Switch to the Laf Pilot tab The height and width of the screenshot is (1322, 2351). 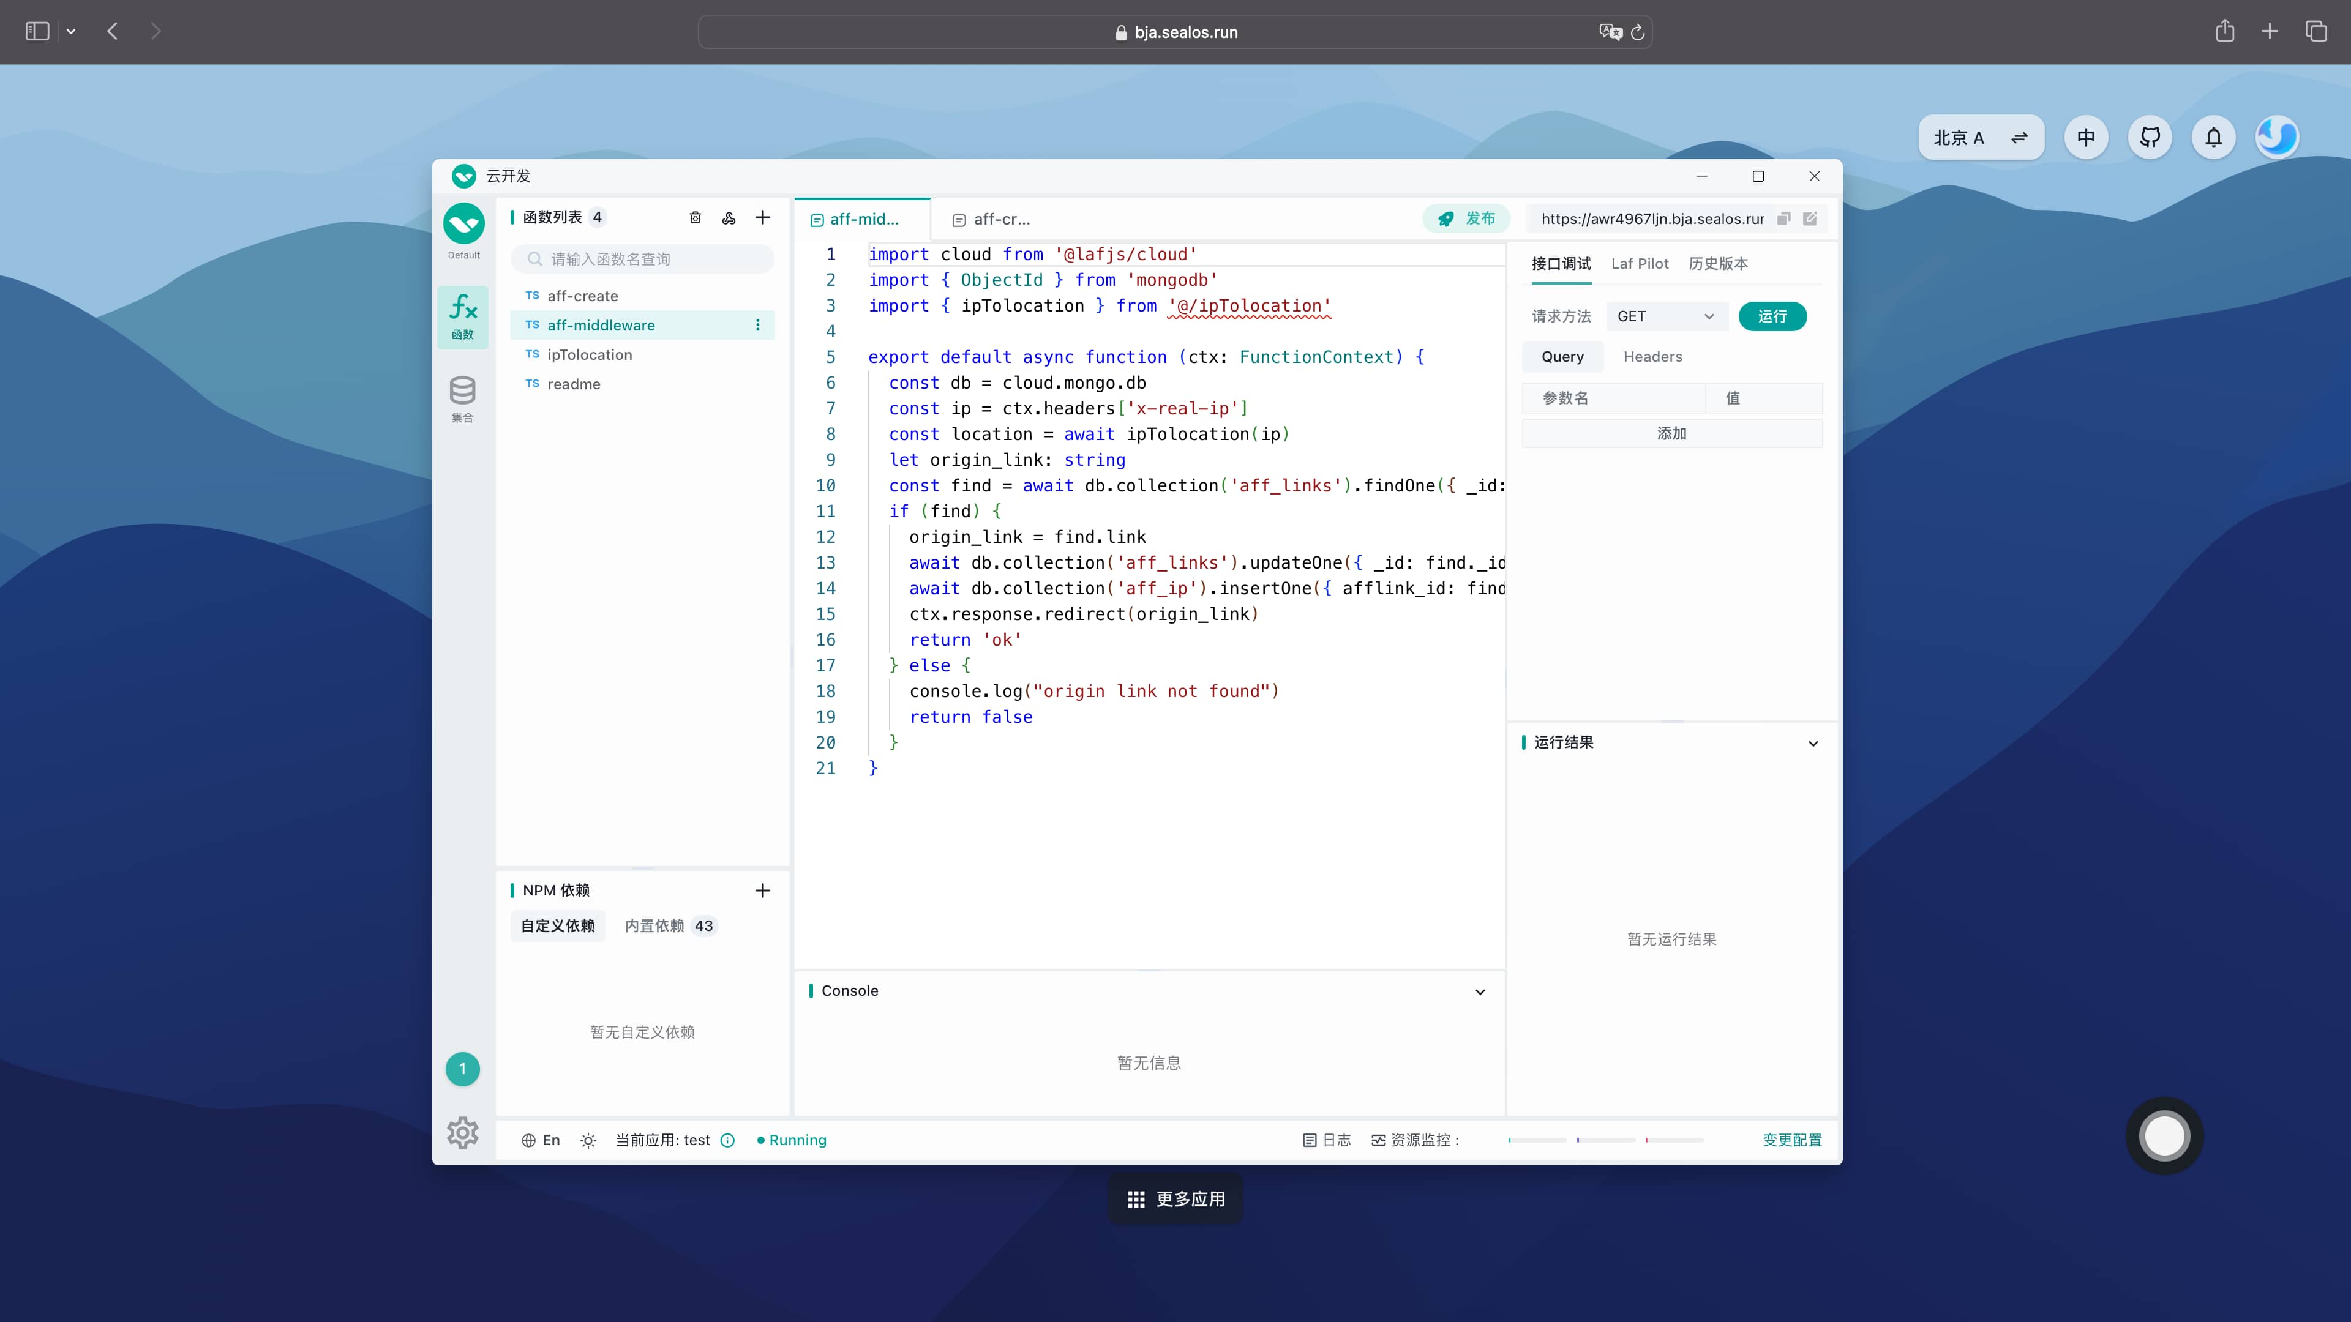point(1639,264)
